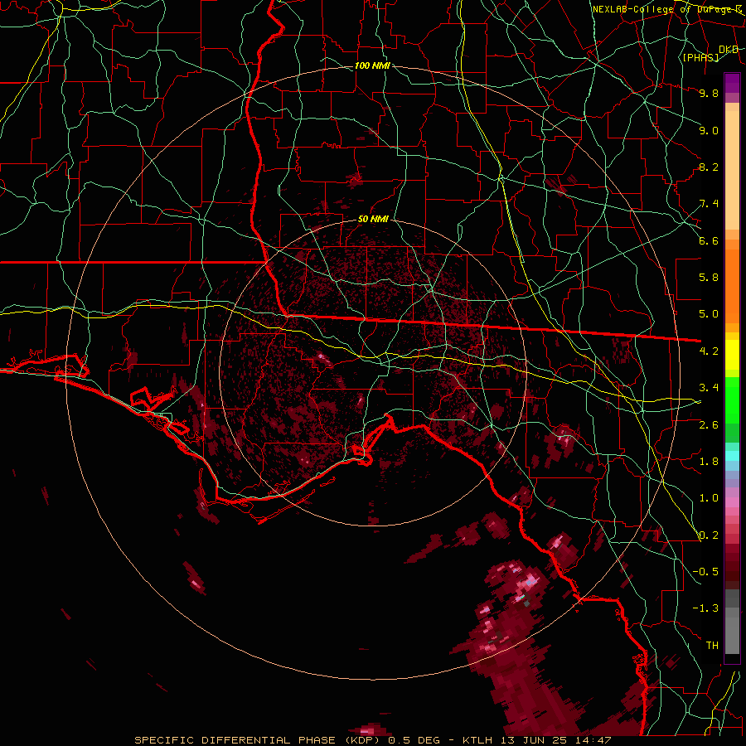Click the "5.0" color scale value
The height and width of the screenshot is (746, 746).
[709, 314]
